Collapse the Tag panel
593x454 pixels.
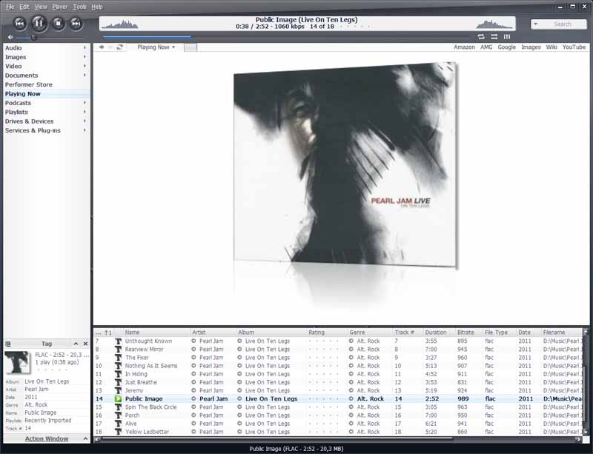pos(76,344)
